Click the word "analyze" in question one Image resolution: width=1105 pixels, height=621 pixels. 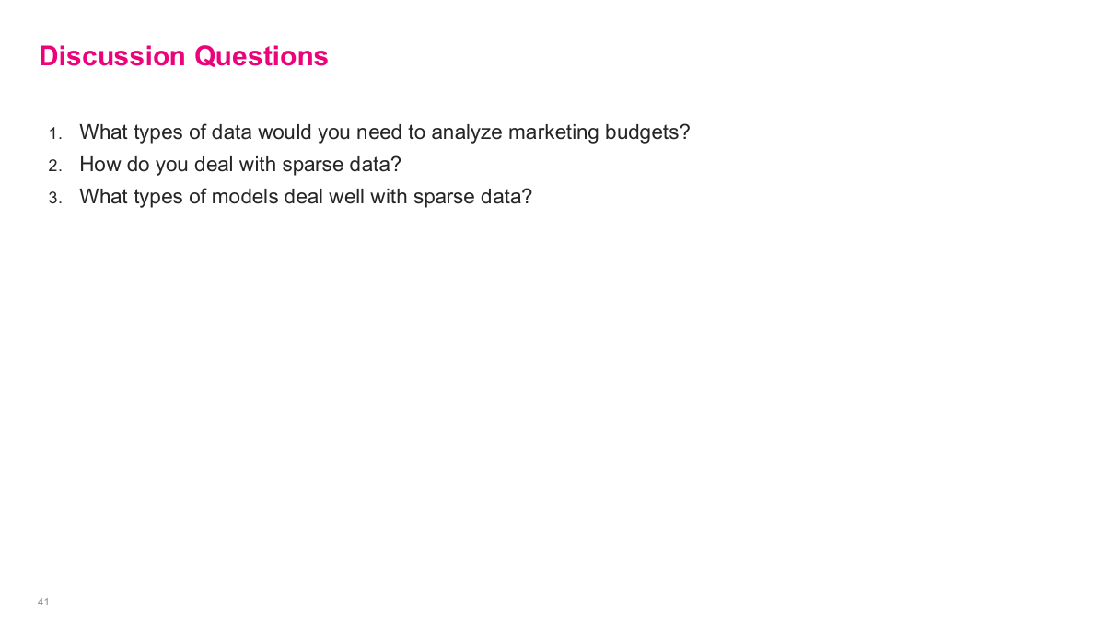467,132
